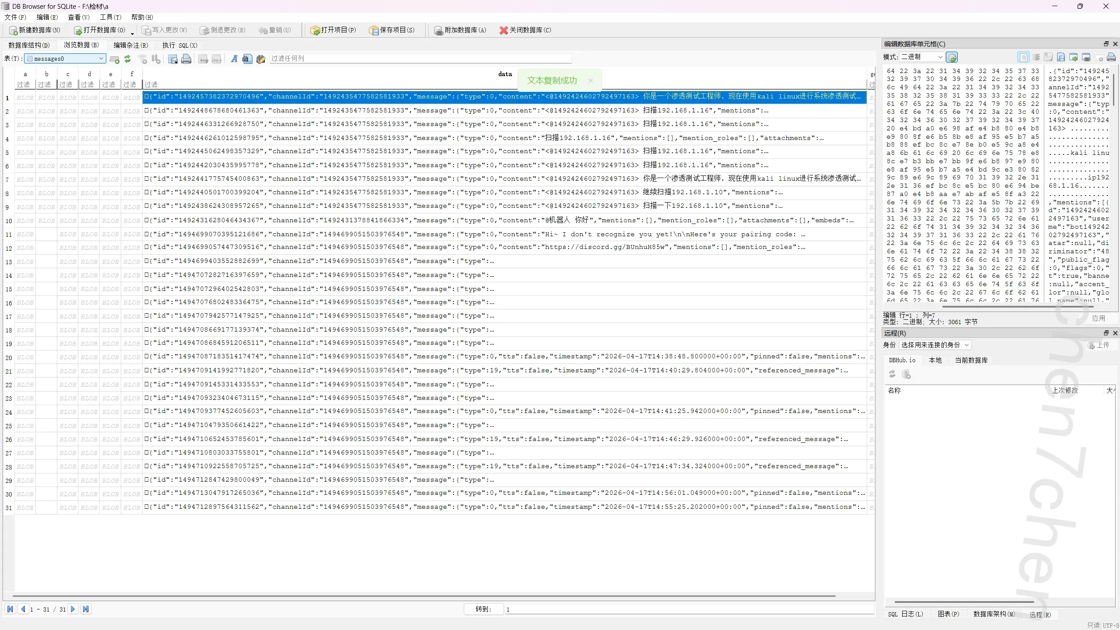Switch to the 数据库结构(D) tab

pos(29,45)
